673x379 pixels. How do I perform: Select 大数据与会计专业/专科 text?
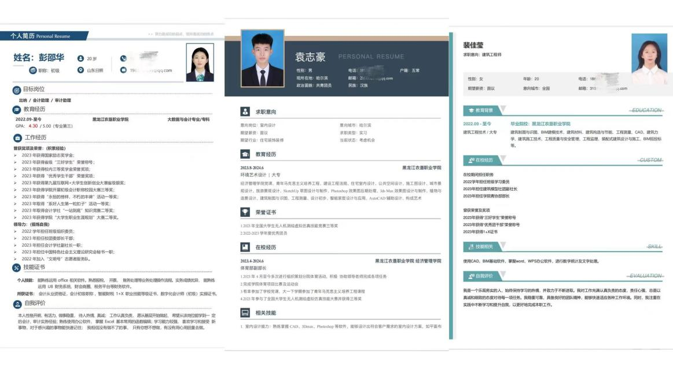189,119
